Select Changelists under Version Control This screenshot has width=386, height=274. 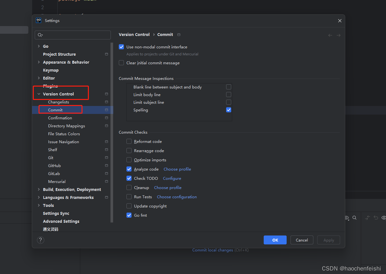pyautogui.click(x=59, y=102)
